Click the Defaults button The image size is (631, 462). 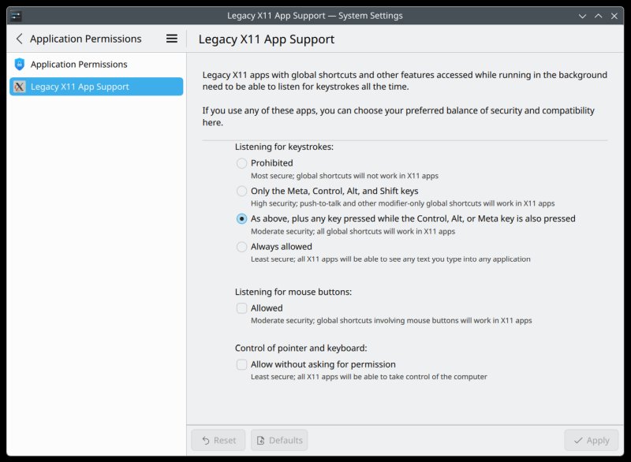coord(279,440)
